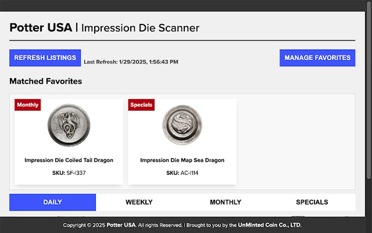Click the SKU SF-I337 text
372x233 pixels.
pyautogui.click(x=69, y=173)
